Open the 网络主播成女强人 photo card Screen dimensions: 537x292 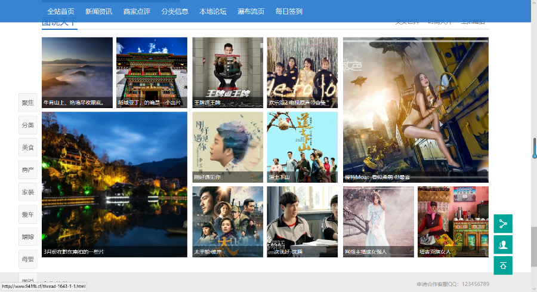click(378, 222)
